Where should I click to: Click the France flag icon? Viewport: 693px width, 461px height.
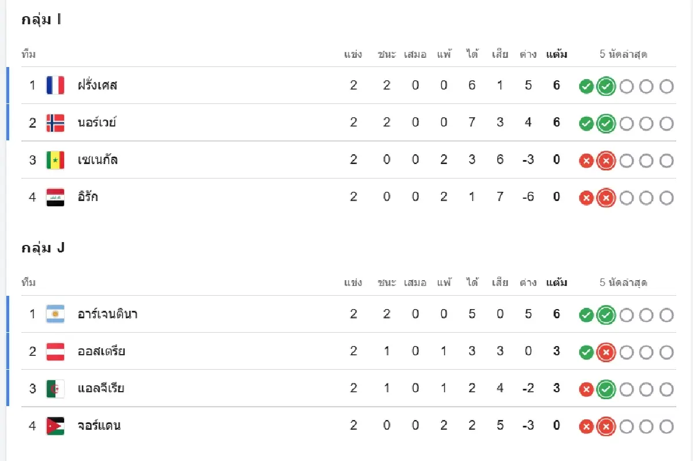pos(55,85)
